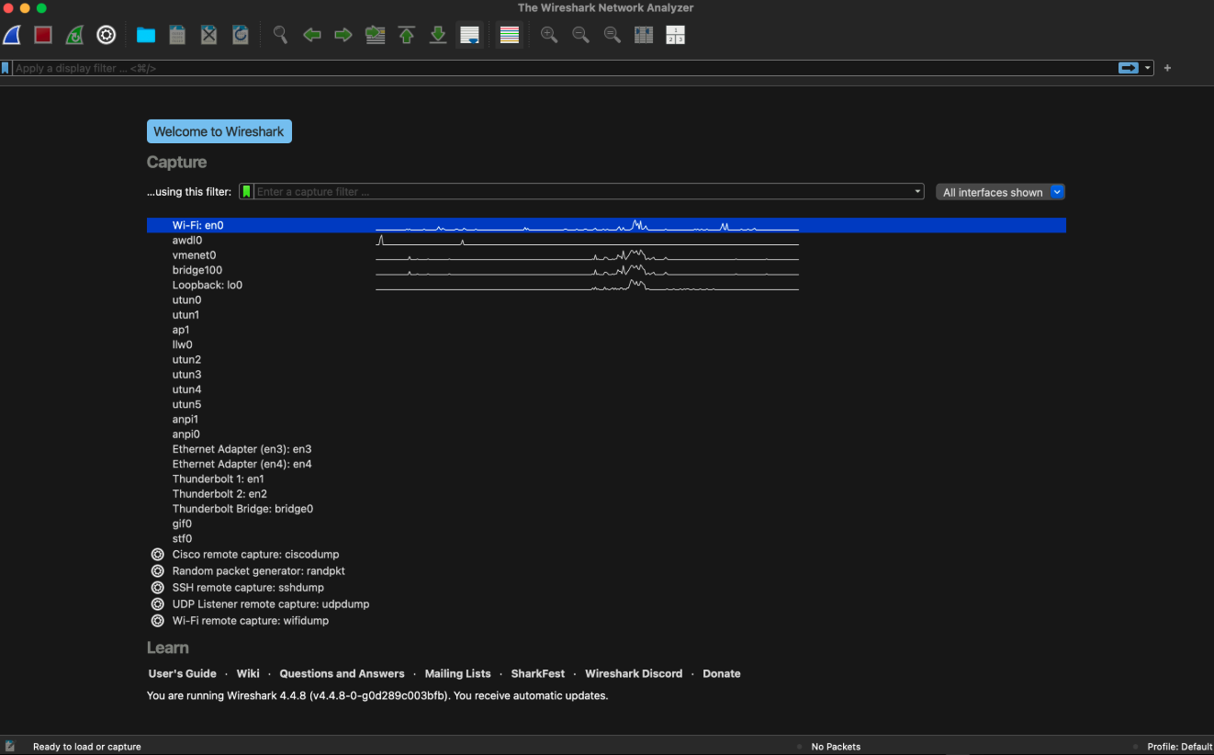Select the Wi-Fi: en0 interface
This screenshot has width=1214, height=755.
(x=606, y=225)
